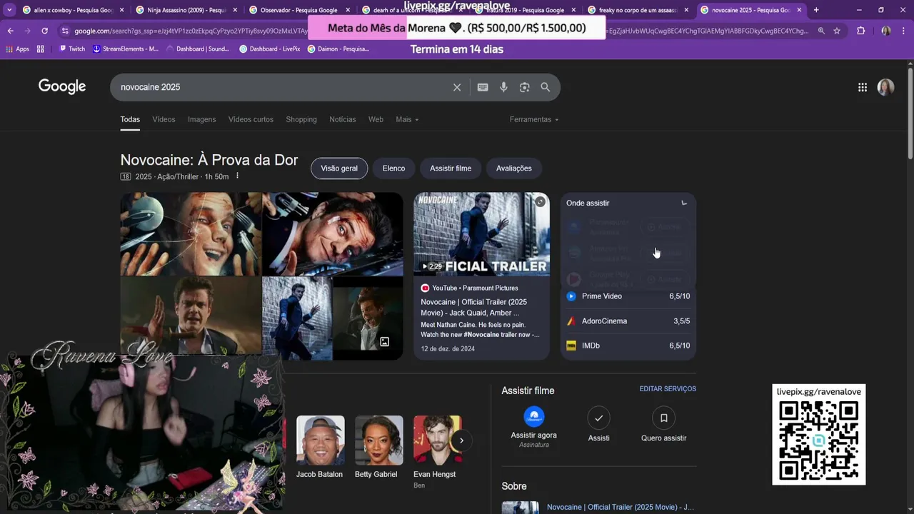Open the Google account profile picture

coord(885,87)
